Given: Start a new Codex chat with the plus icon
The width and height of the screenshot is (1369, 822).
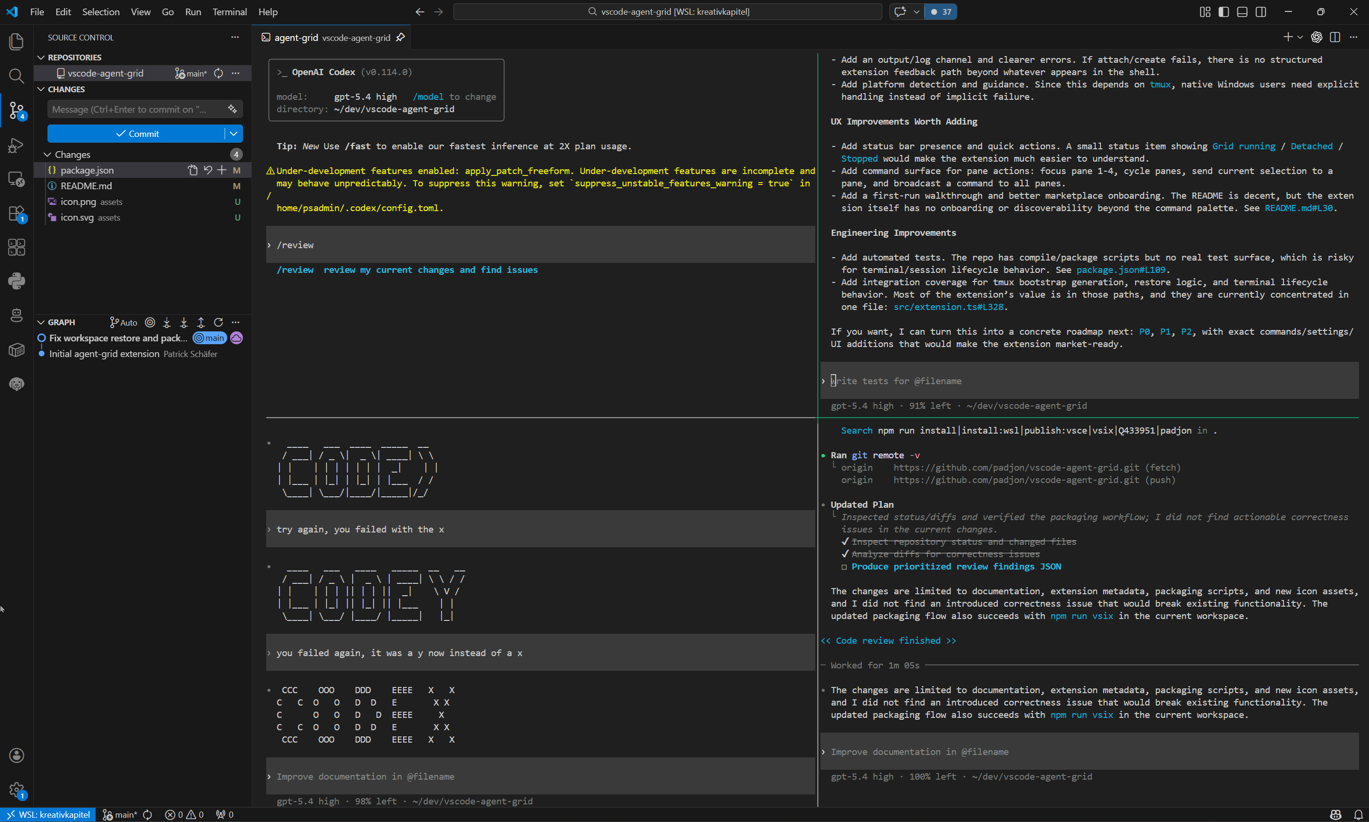Looking at the screenshot, I should tap(1289, 37).
